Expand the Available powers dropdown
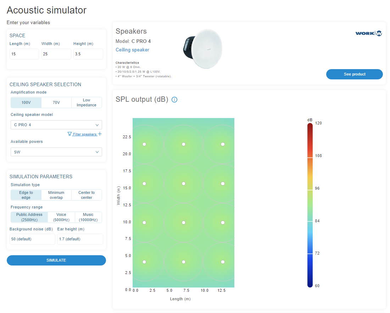390x313 pixels. coord(56,152)
